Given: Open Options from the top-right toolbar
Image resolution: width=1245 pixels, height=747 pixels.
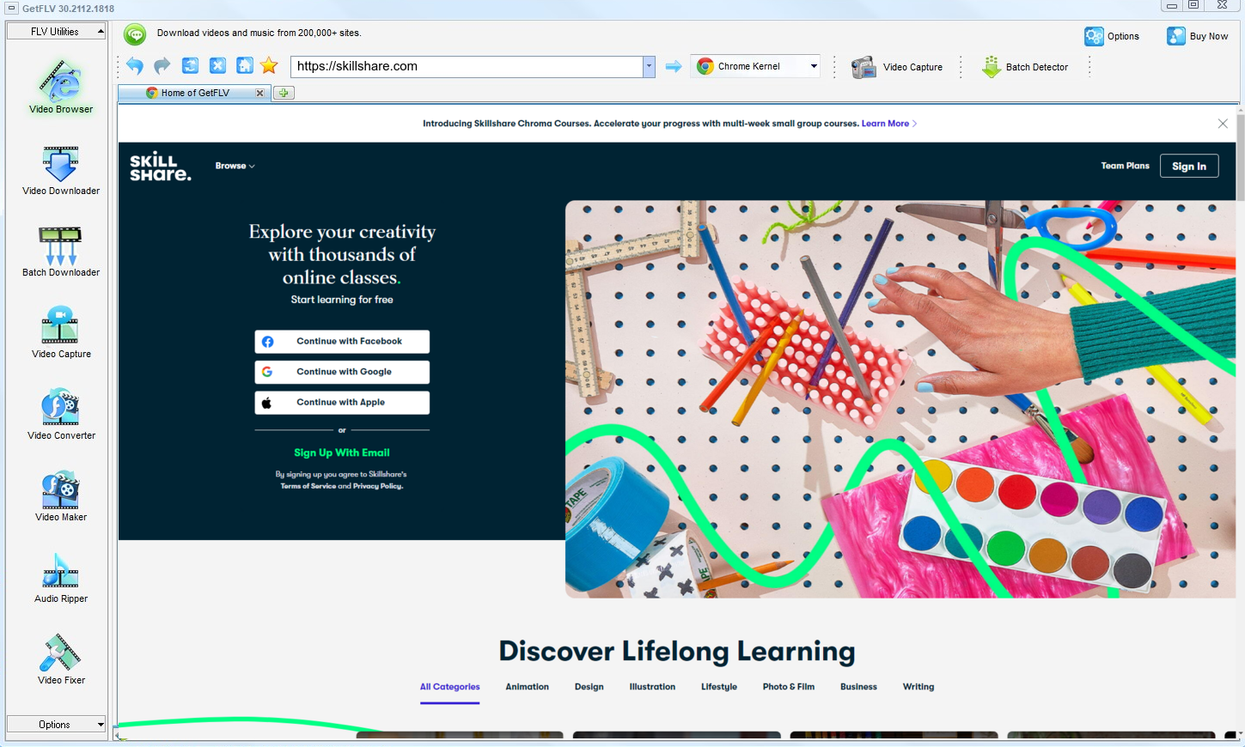Looking at the screenshot, I should click(x=1112, y=36).
